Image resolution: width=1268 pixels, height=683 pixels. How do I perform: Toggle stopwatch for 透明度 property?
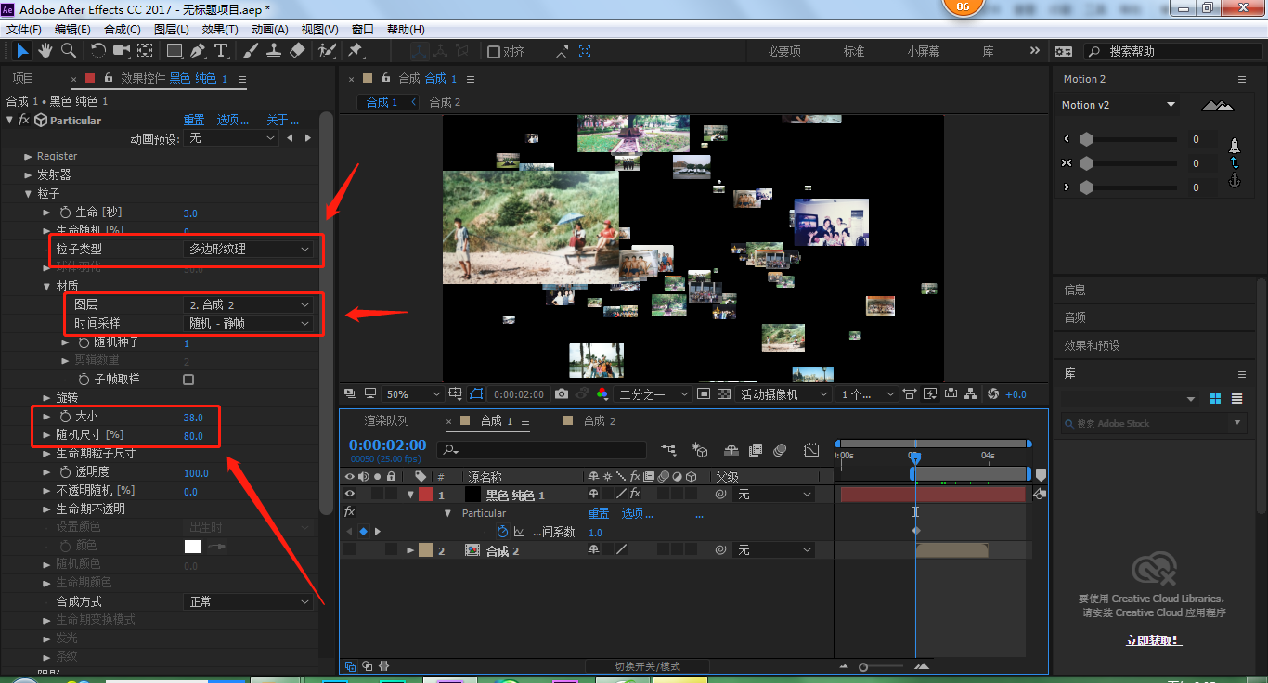coord(65,473)
